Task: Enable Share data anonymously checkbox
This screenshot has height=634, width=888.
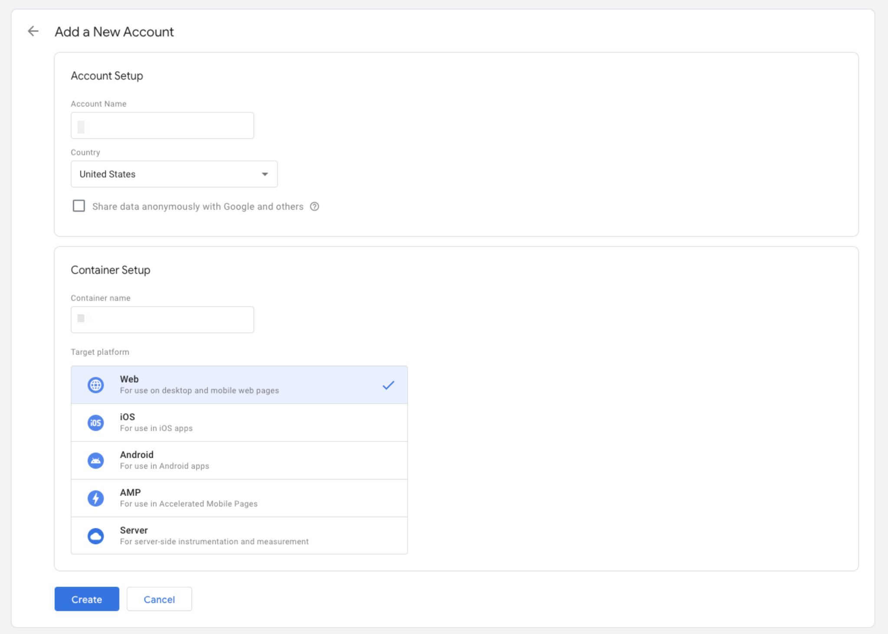Action: [79, 206]
